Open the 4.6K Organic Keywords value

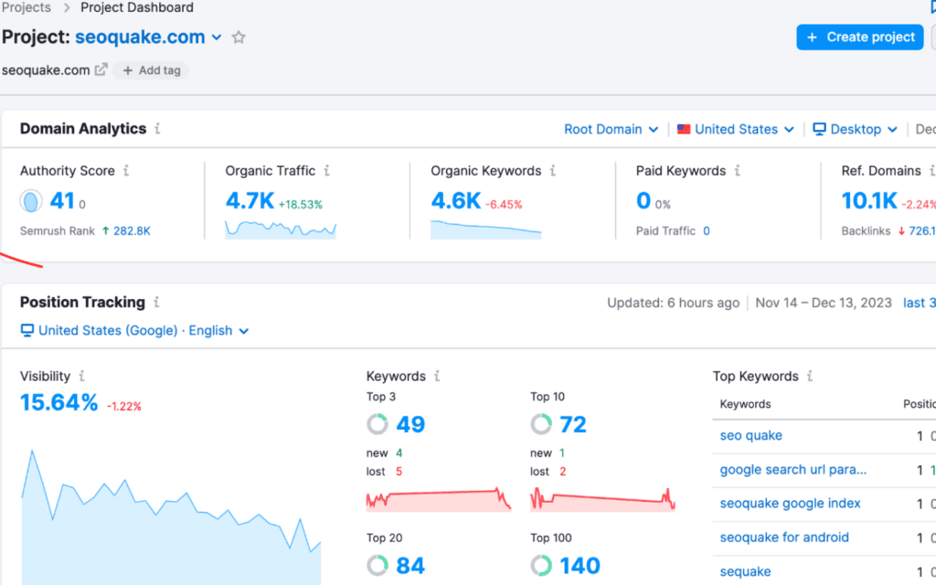click(455, 200)
